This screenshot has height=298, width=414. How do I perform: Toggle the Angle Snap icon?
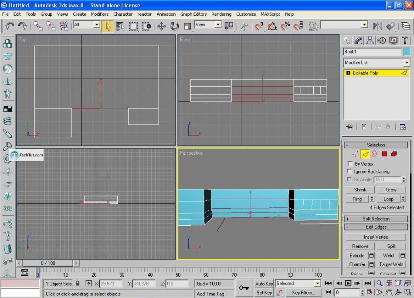coord(272,27)
